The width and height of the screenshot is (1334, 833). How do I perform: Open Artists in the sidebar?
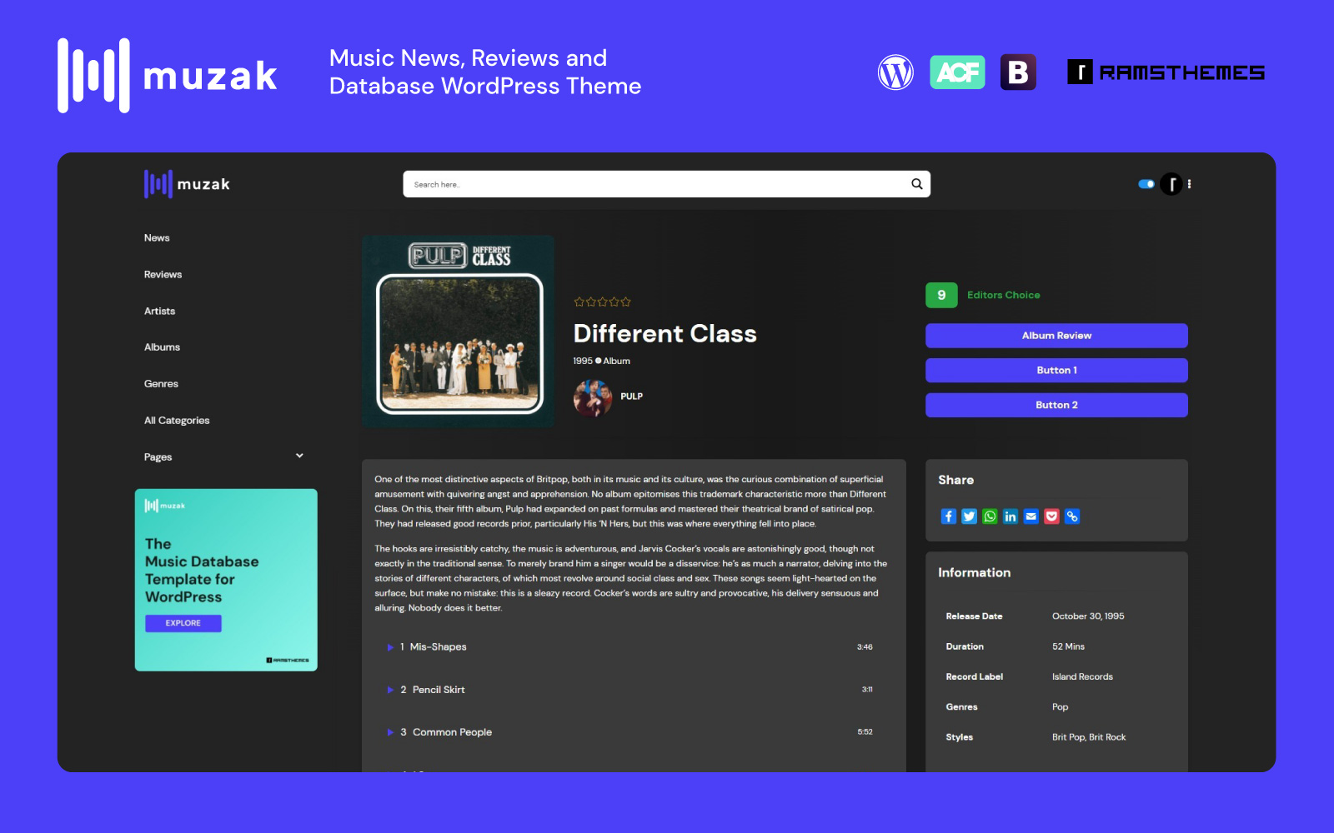coord(159,312)
